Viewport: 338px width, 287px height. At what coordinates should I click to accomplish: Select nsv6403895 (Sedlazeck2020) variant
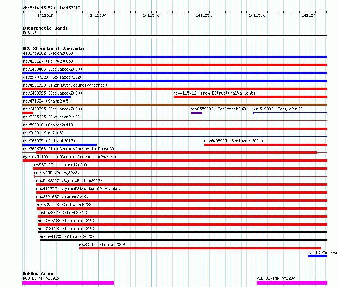[52, 109]
